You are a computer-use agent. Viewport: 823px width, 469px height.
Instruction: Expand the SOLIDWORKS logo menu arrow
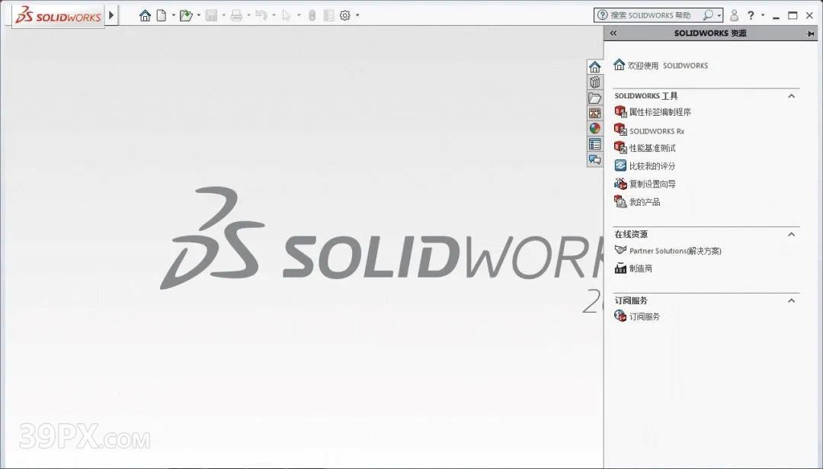(112, 15)
